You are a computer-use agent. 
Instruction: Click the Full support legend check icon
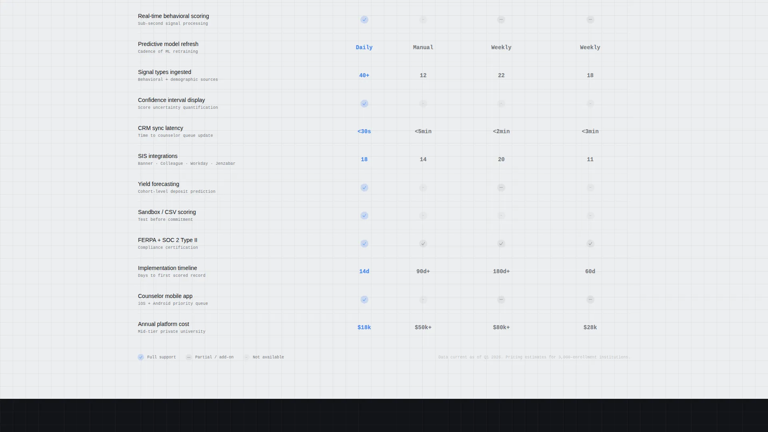point(141,357)
